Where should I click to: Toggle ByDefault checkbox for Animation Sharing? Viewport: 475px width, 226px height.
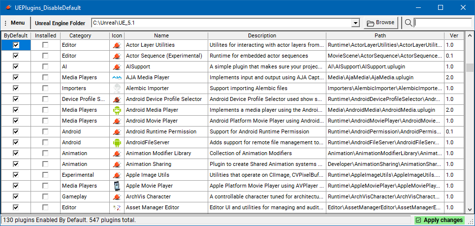[16, 164]
